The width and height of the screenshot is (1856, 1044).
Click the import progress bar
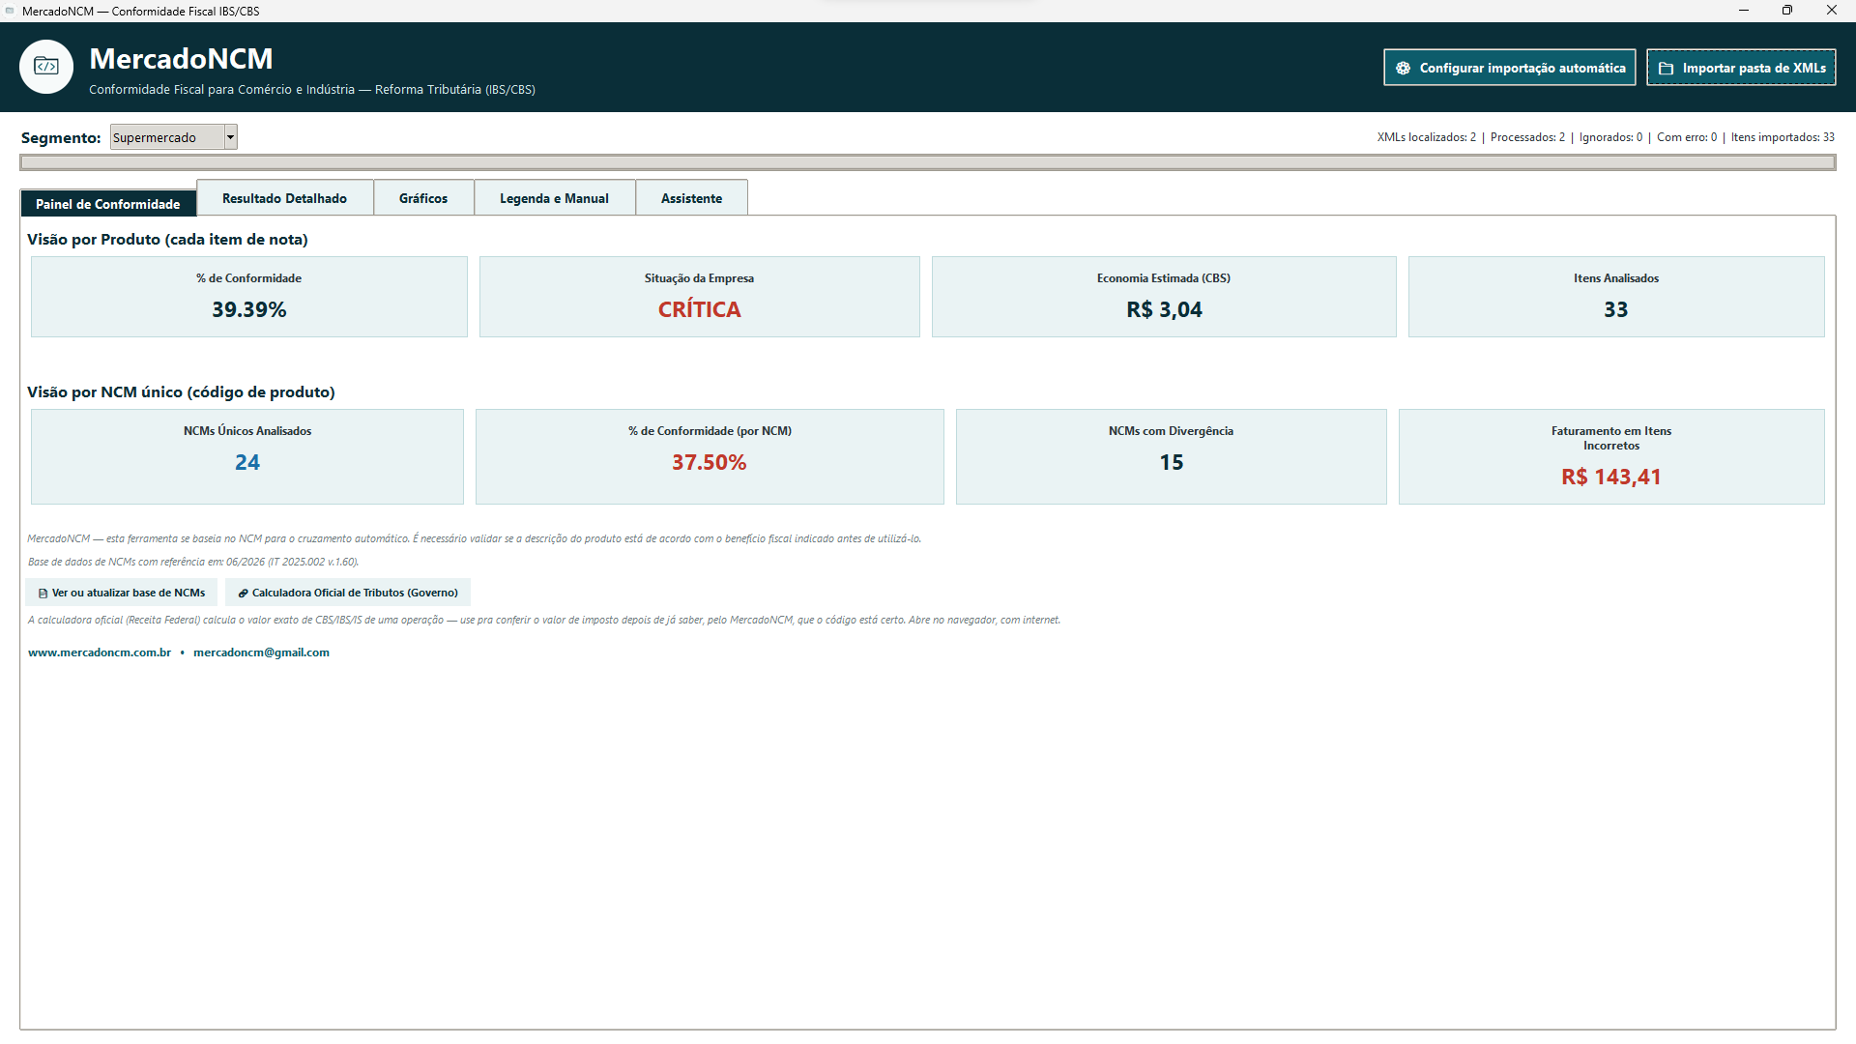pos(927,162)
